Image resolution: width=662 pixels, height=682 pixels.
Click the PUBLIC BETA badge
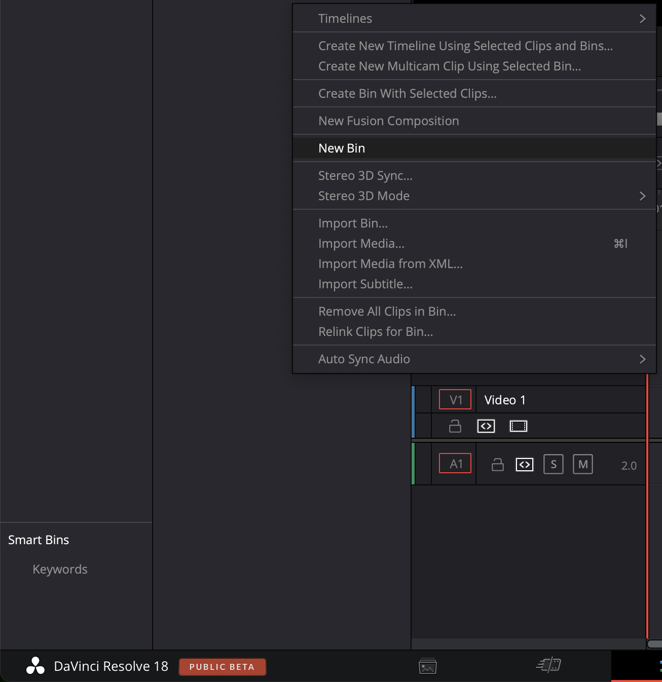pyautogui.click(x=222, y=666)
